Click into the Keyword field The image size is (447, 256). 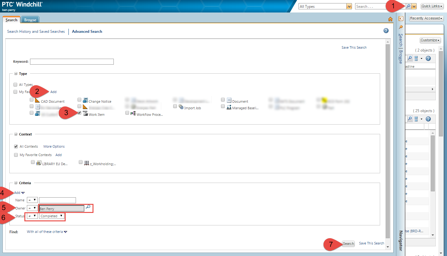click(x=72, y=62)
